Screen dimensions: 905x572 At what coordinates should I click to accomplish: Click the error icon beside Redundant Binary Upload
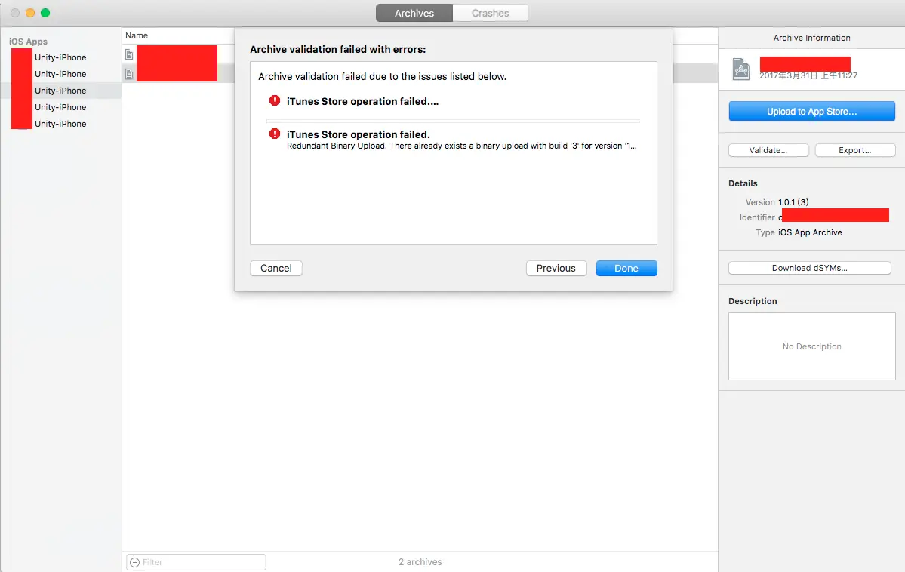pos(275,134)
